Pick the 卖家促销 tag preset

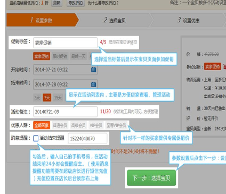42,56
